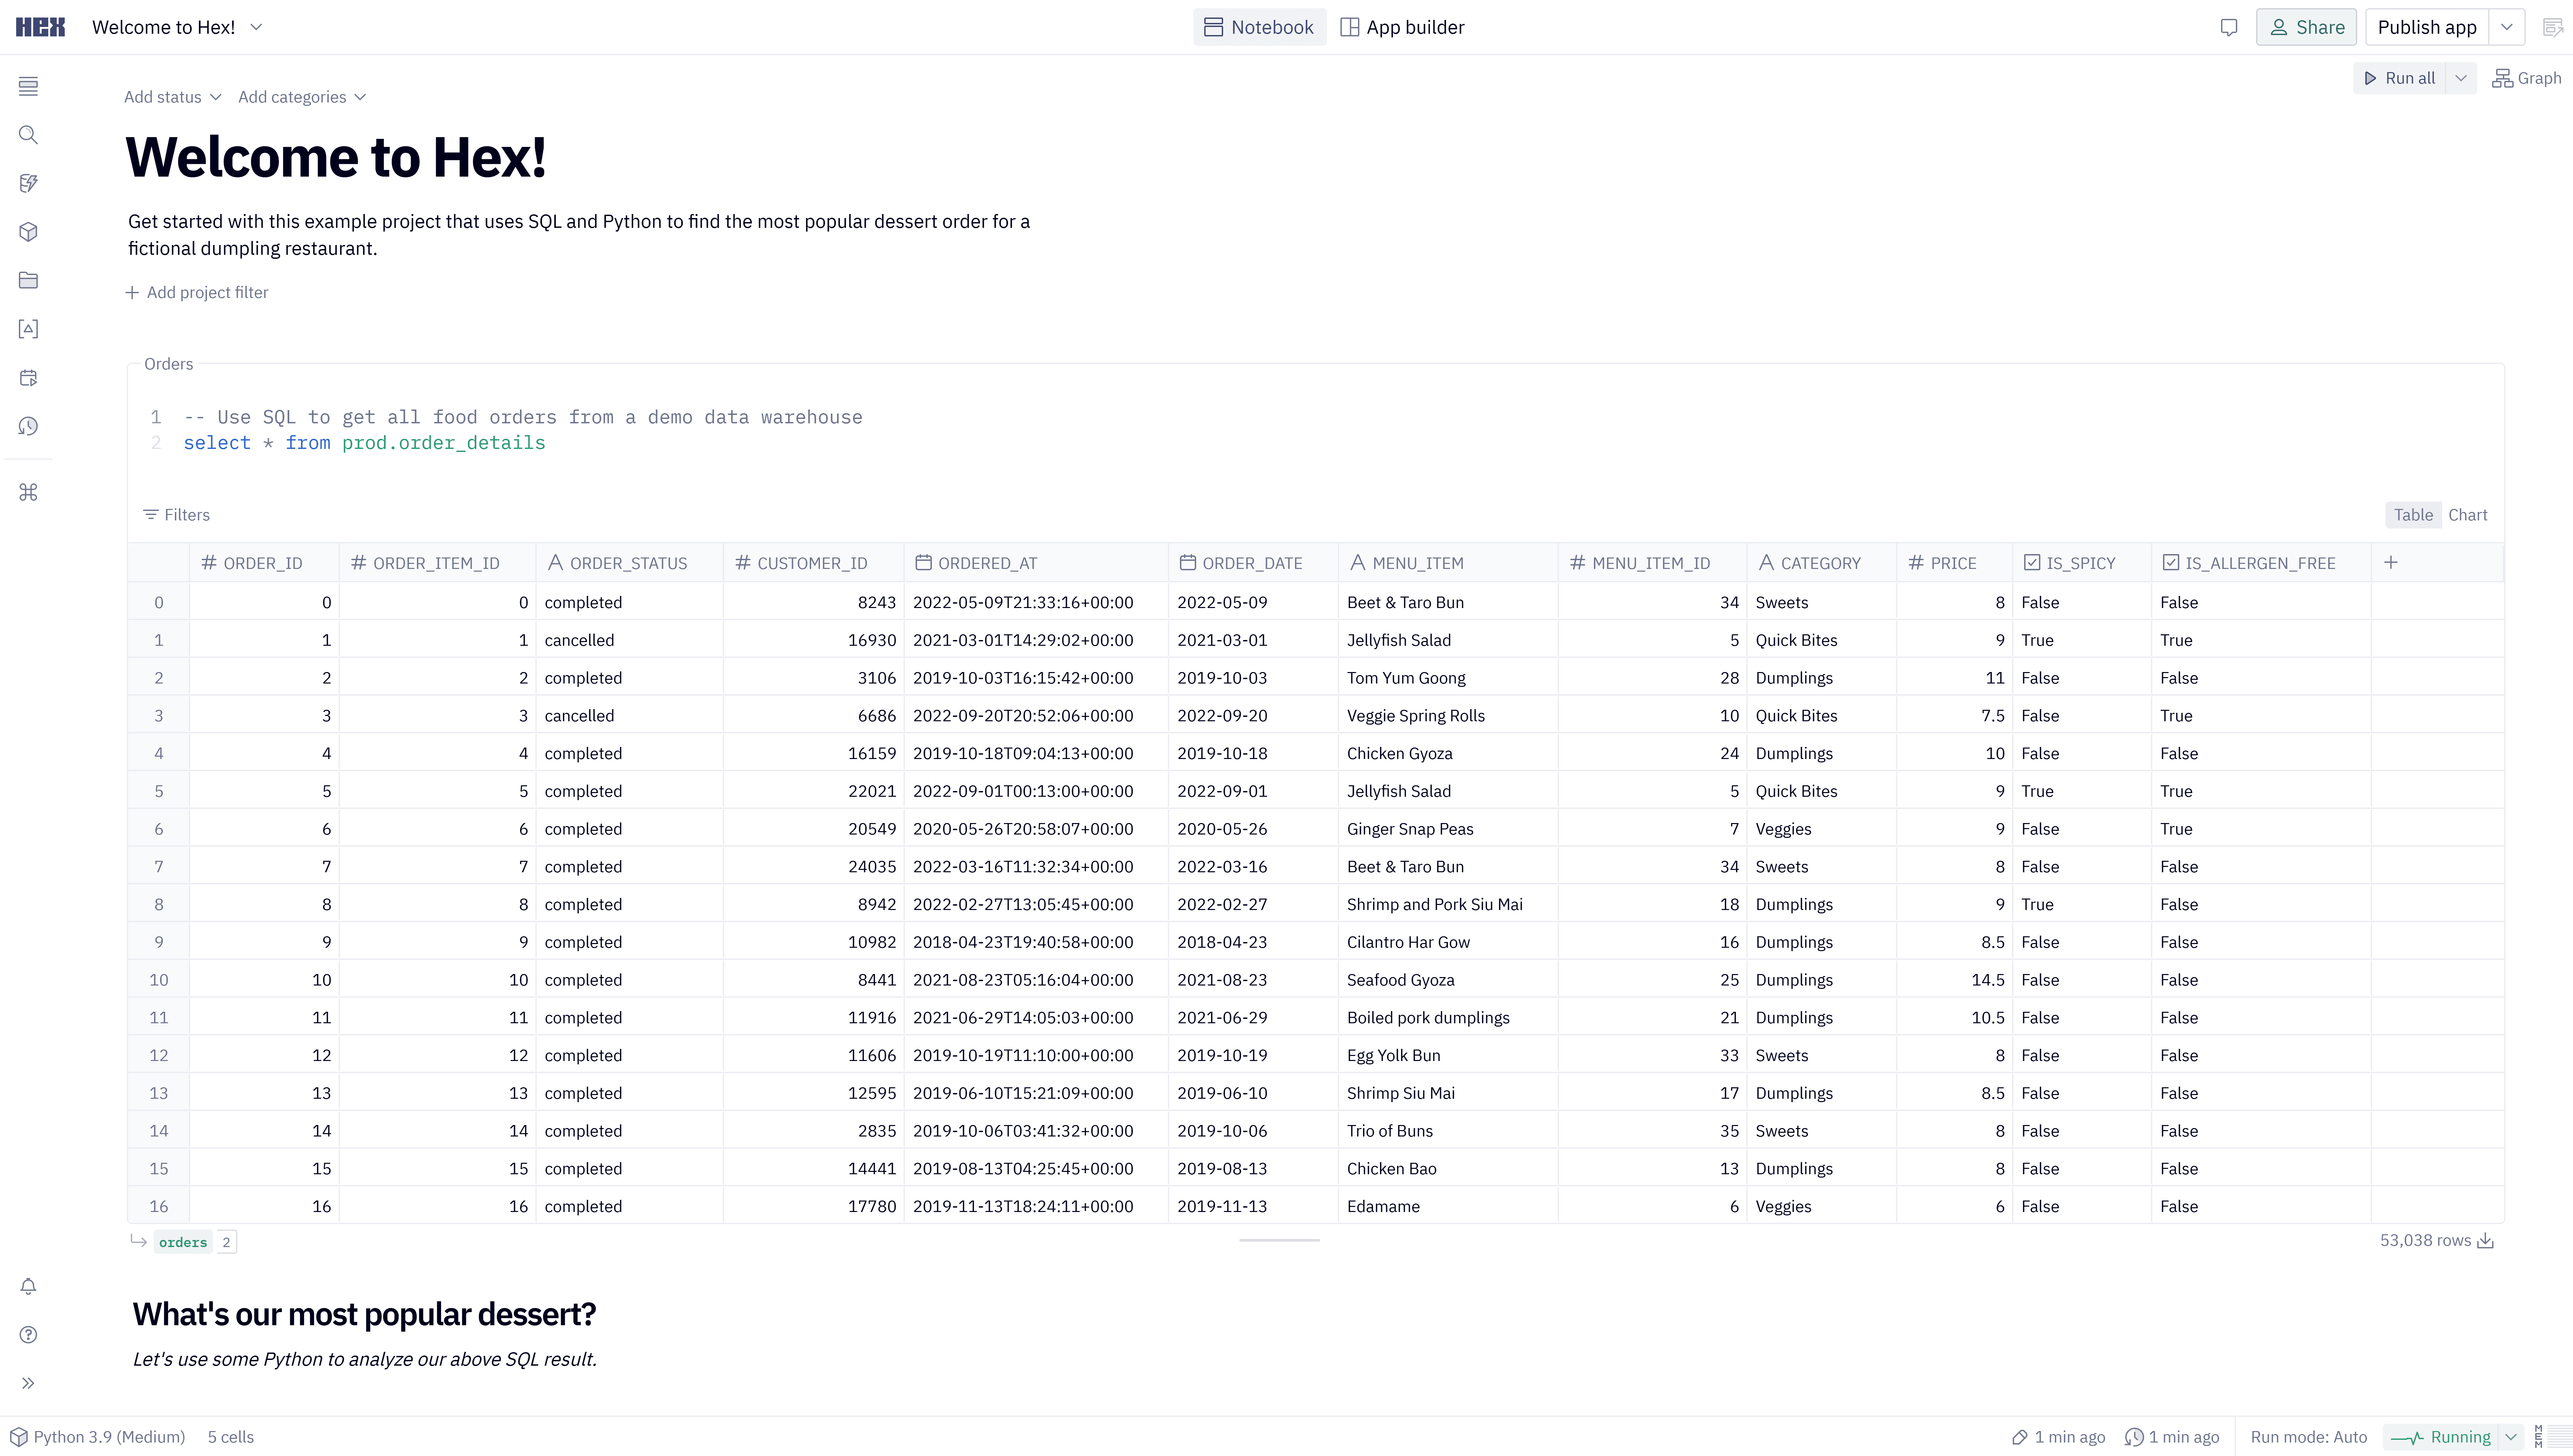Screen dimensions: 2573x1456
Task: Open the scheduled runs calendar icon
Action: coord(28,378)
